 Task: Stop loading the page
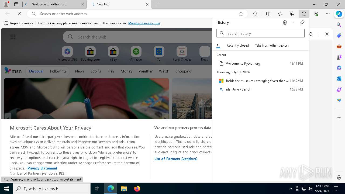click(x=19, y=14)
